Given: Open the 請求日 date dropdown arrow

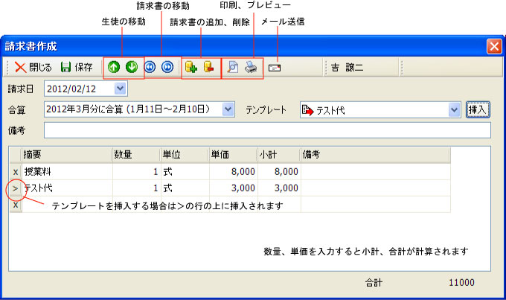Looking at the screenshot, I should tap(121, 89).
